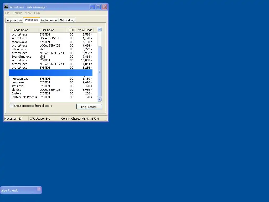Switch to the Applications tab

tap(14, 20)
